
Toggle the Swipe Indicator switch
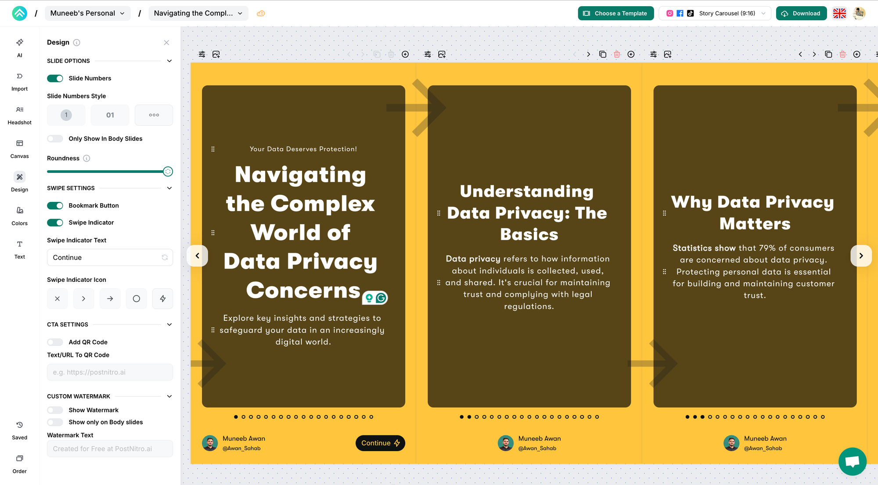[55, 223]
